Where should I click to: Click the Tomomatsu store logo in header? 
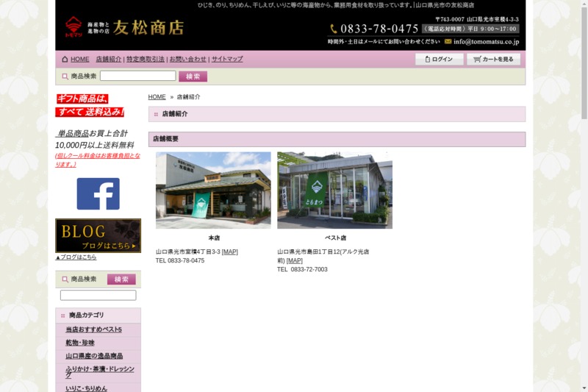click(x=123, y=28)
